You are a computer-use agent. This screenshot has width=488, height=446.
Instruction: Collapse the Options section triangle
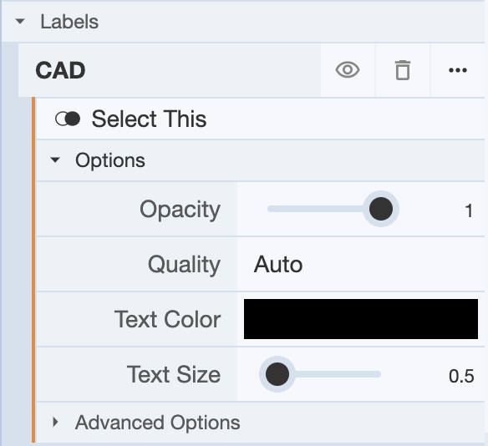pyautogui.click(x=55, y=160)
